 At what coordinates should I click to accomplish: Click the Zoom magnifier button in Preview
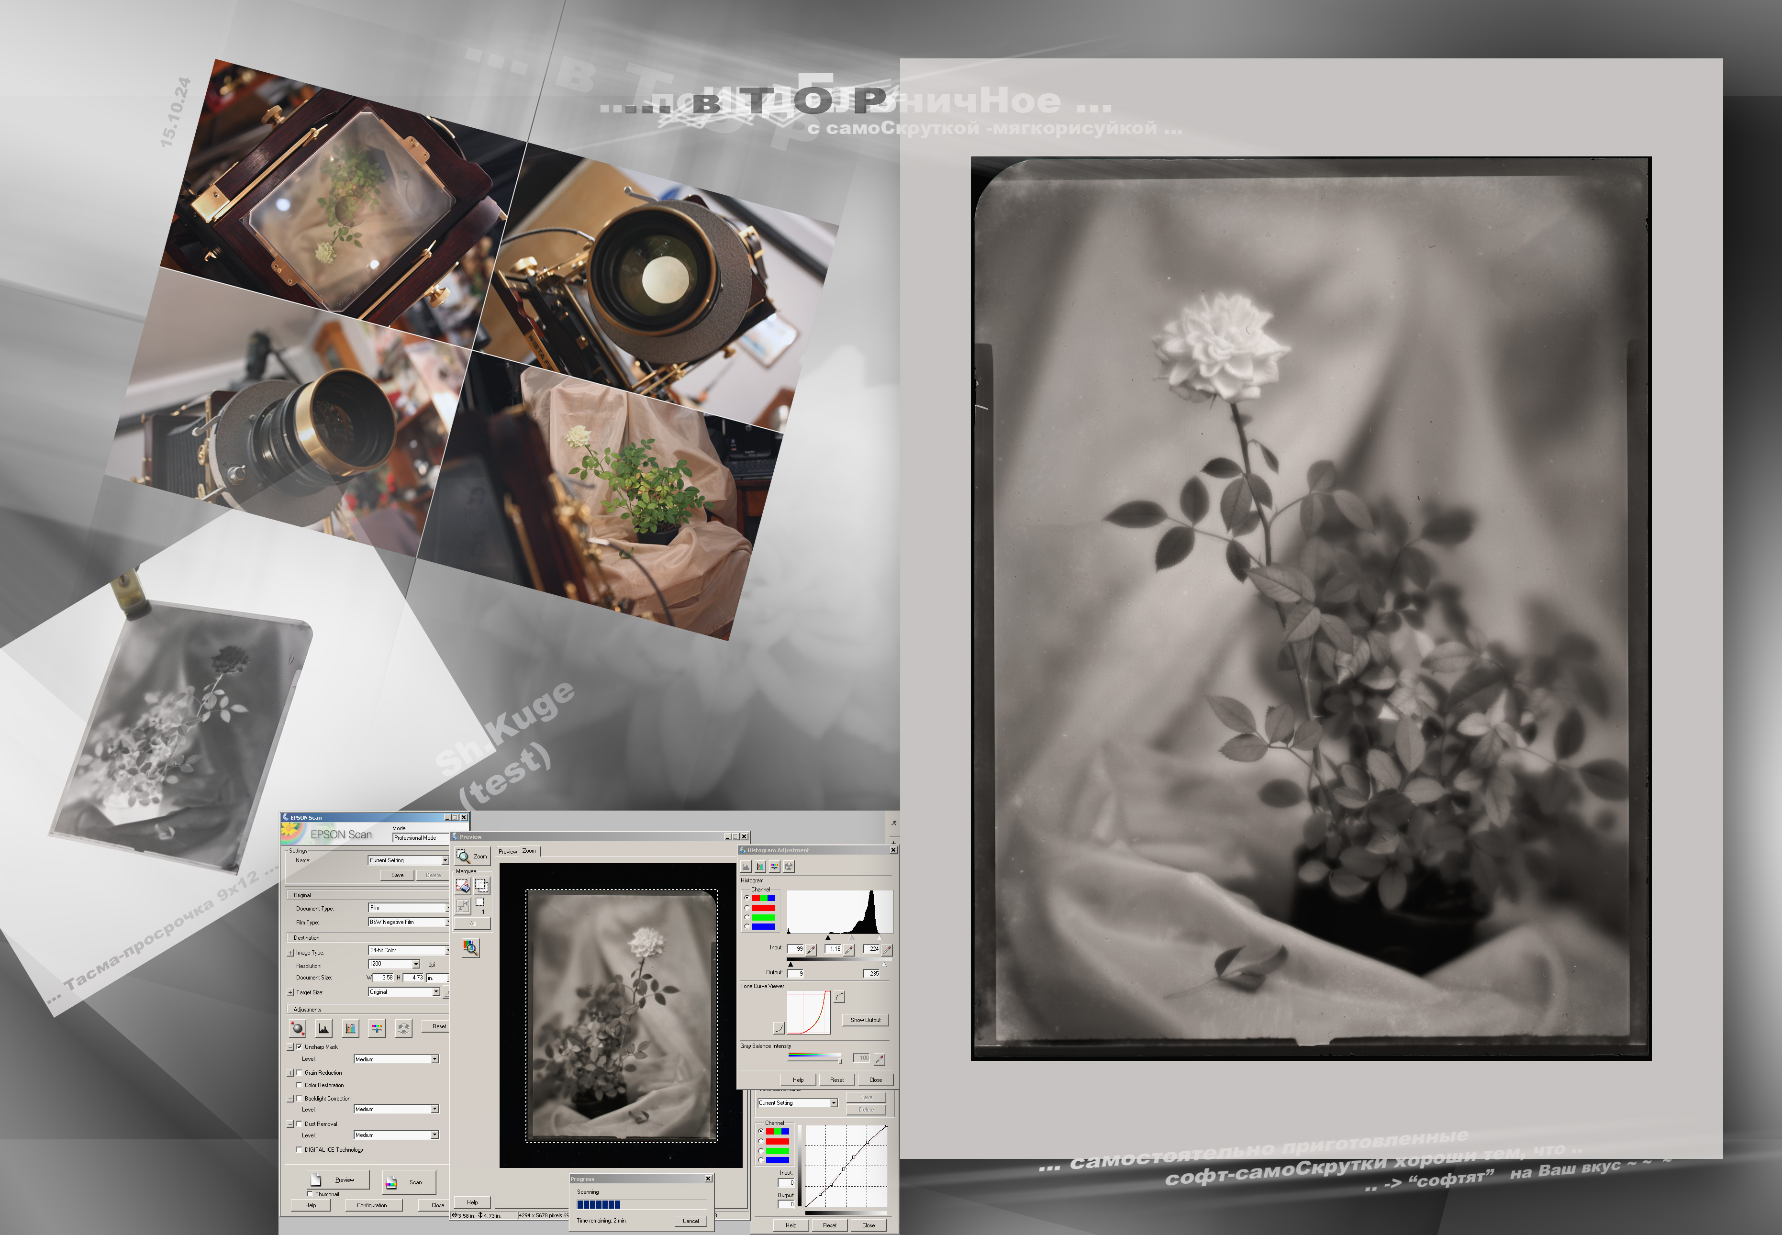pos(472,856)
